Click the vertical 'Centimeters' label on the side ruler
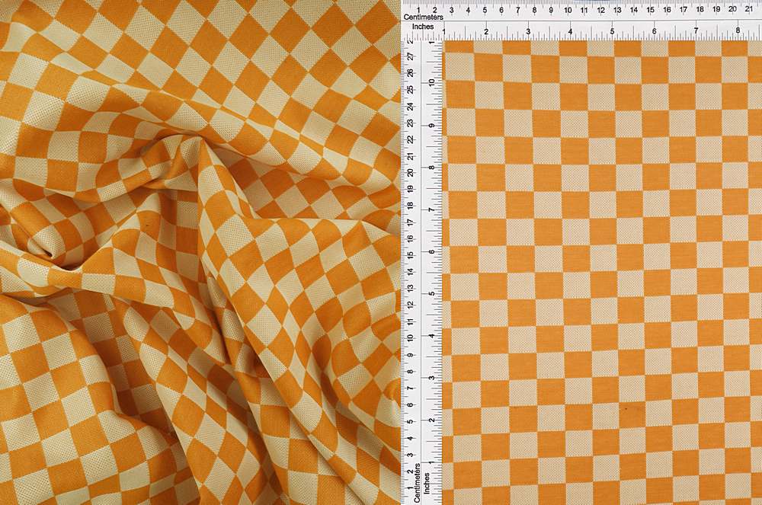The width and height of the screenshot is (762, 505). (x=417, y=483)
